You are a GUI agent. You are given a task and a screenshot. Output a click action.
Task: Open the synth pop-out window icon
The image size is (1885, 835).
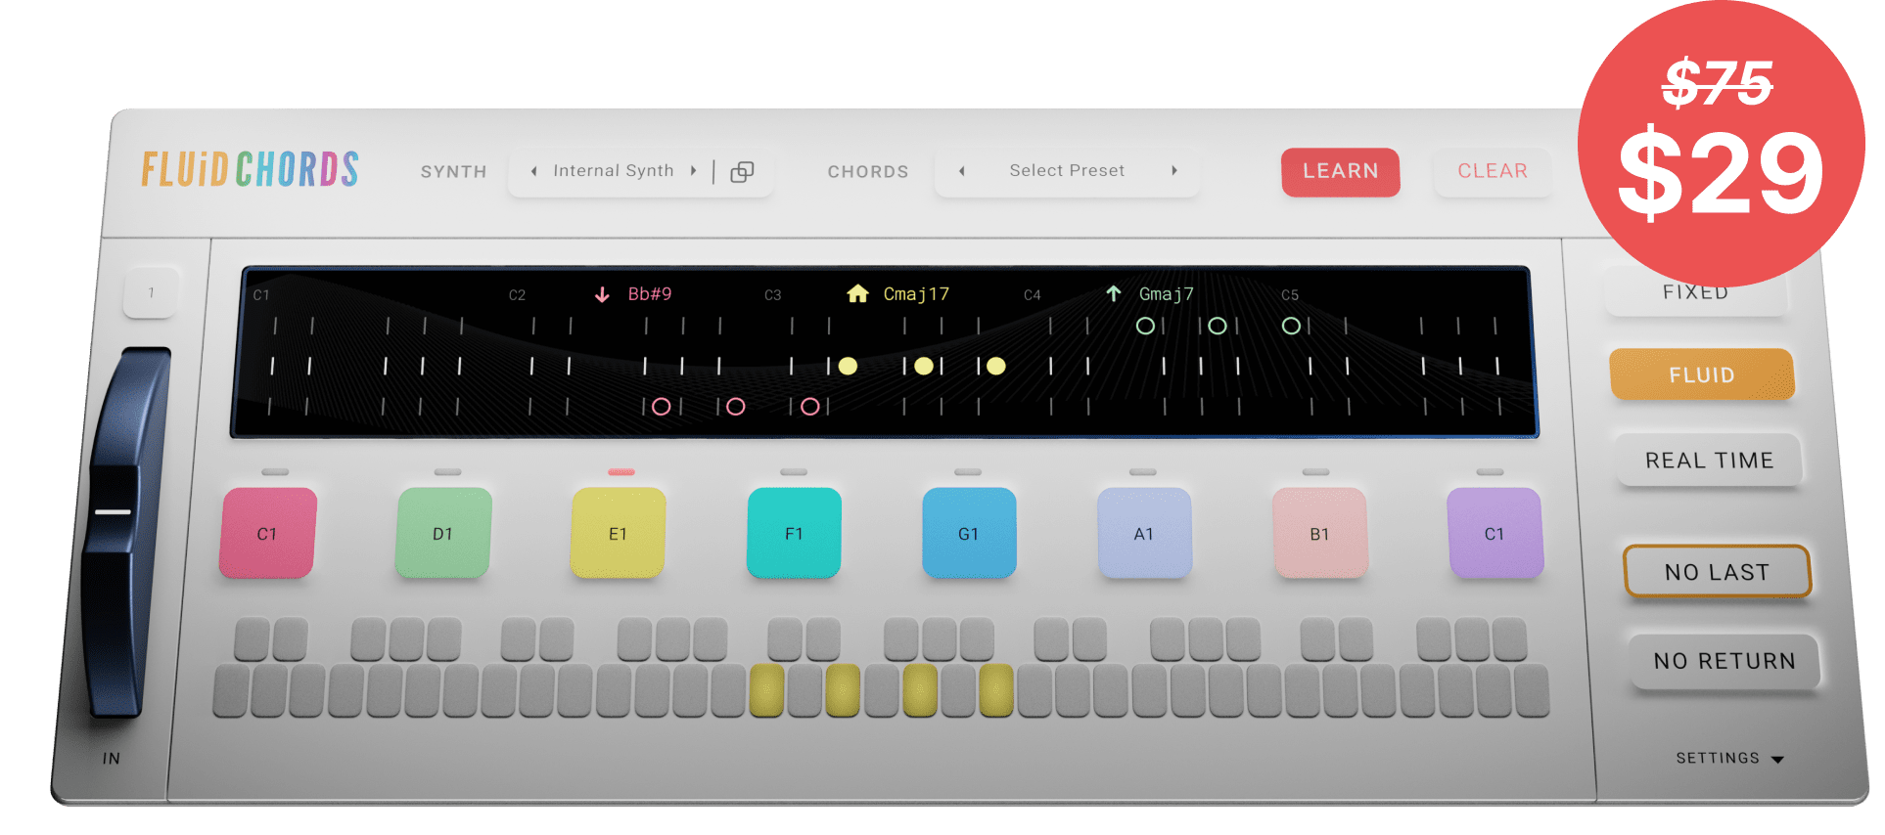click(x=742, y=171)
